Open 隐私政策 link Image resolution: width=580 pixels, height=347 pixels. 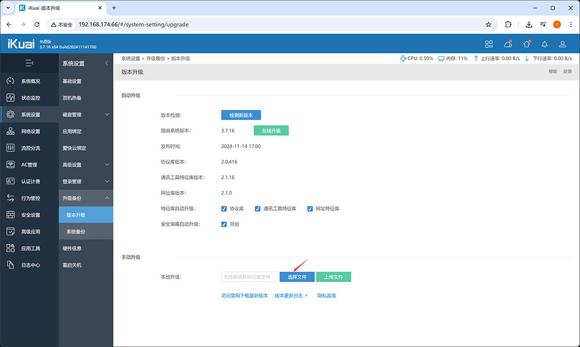(x=327, y=295)
